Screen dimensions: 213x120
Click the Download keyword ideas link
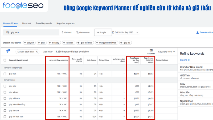pyautogui.click(x=206, y=32)
